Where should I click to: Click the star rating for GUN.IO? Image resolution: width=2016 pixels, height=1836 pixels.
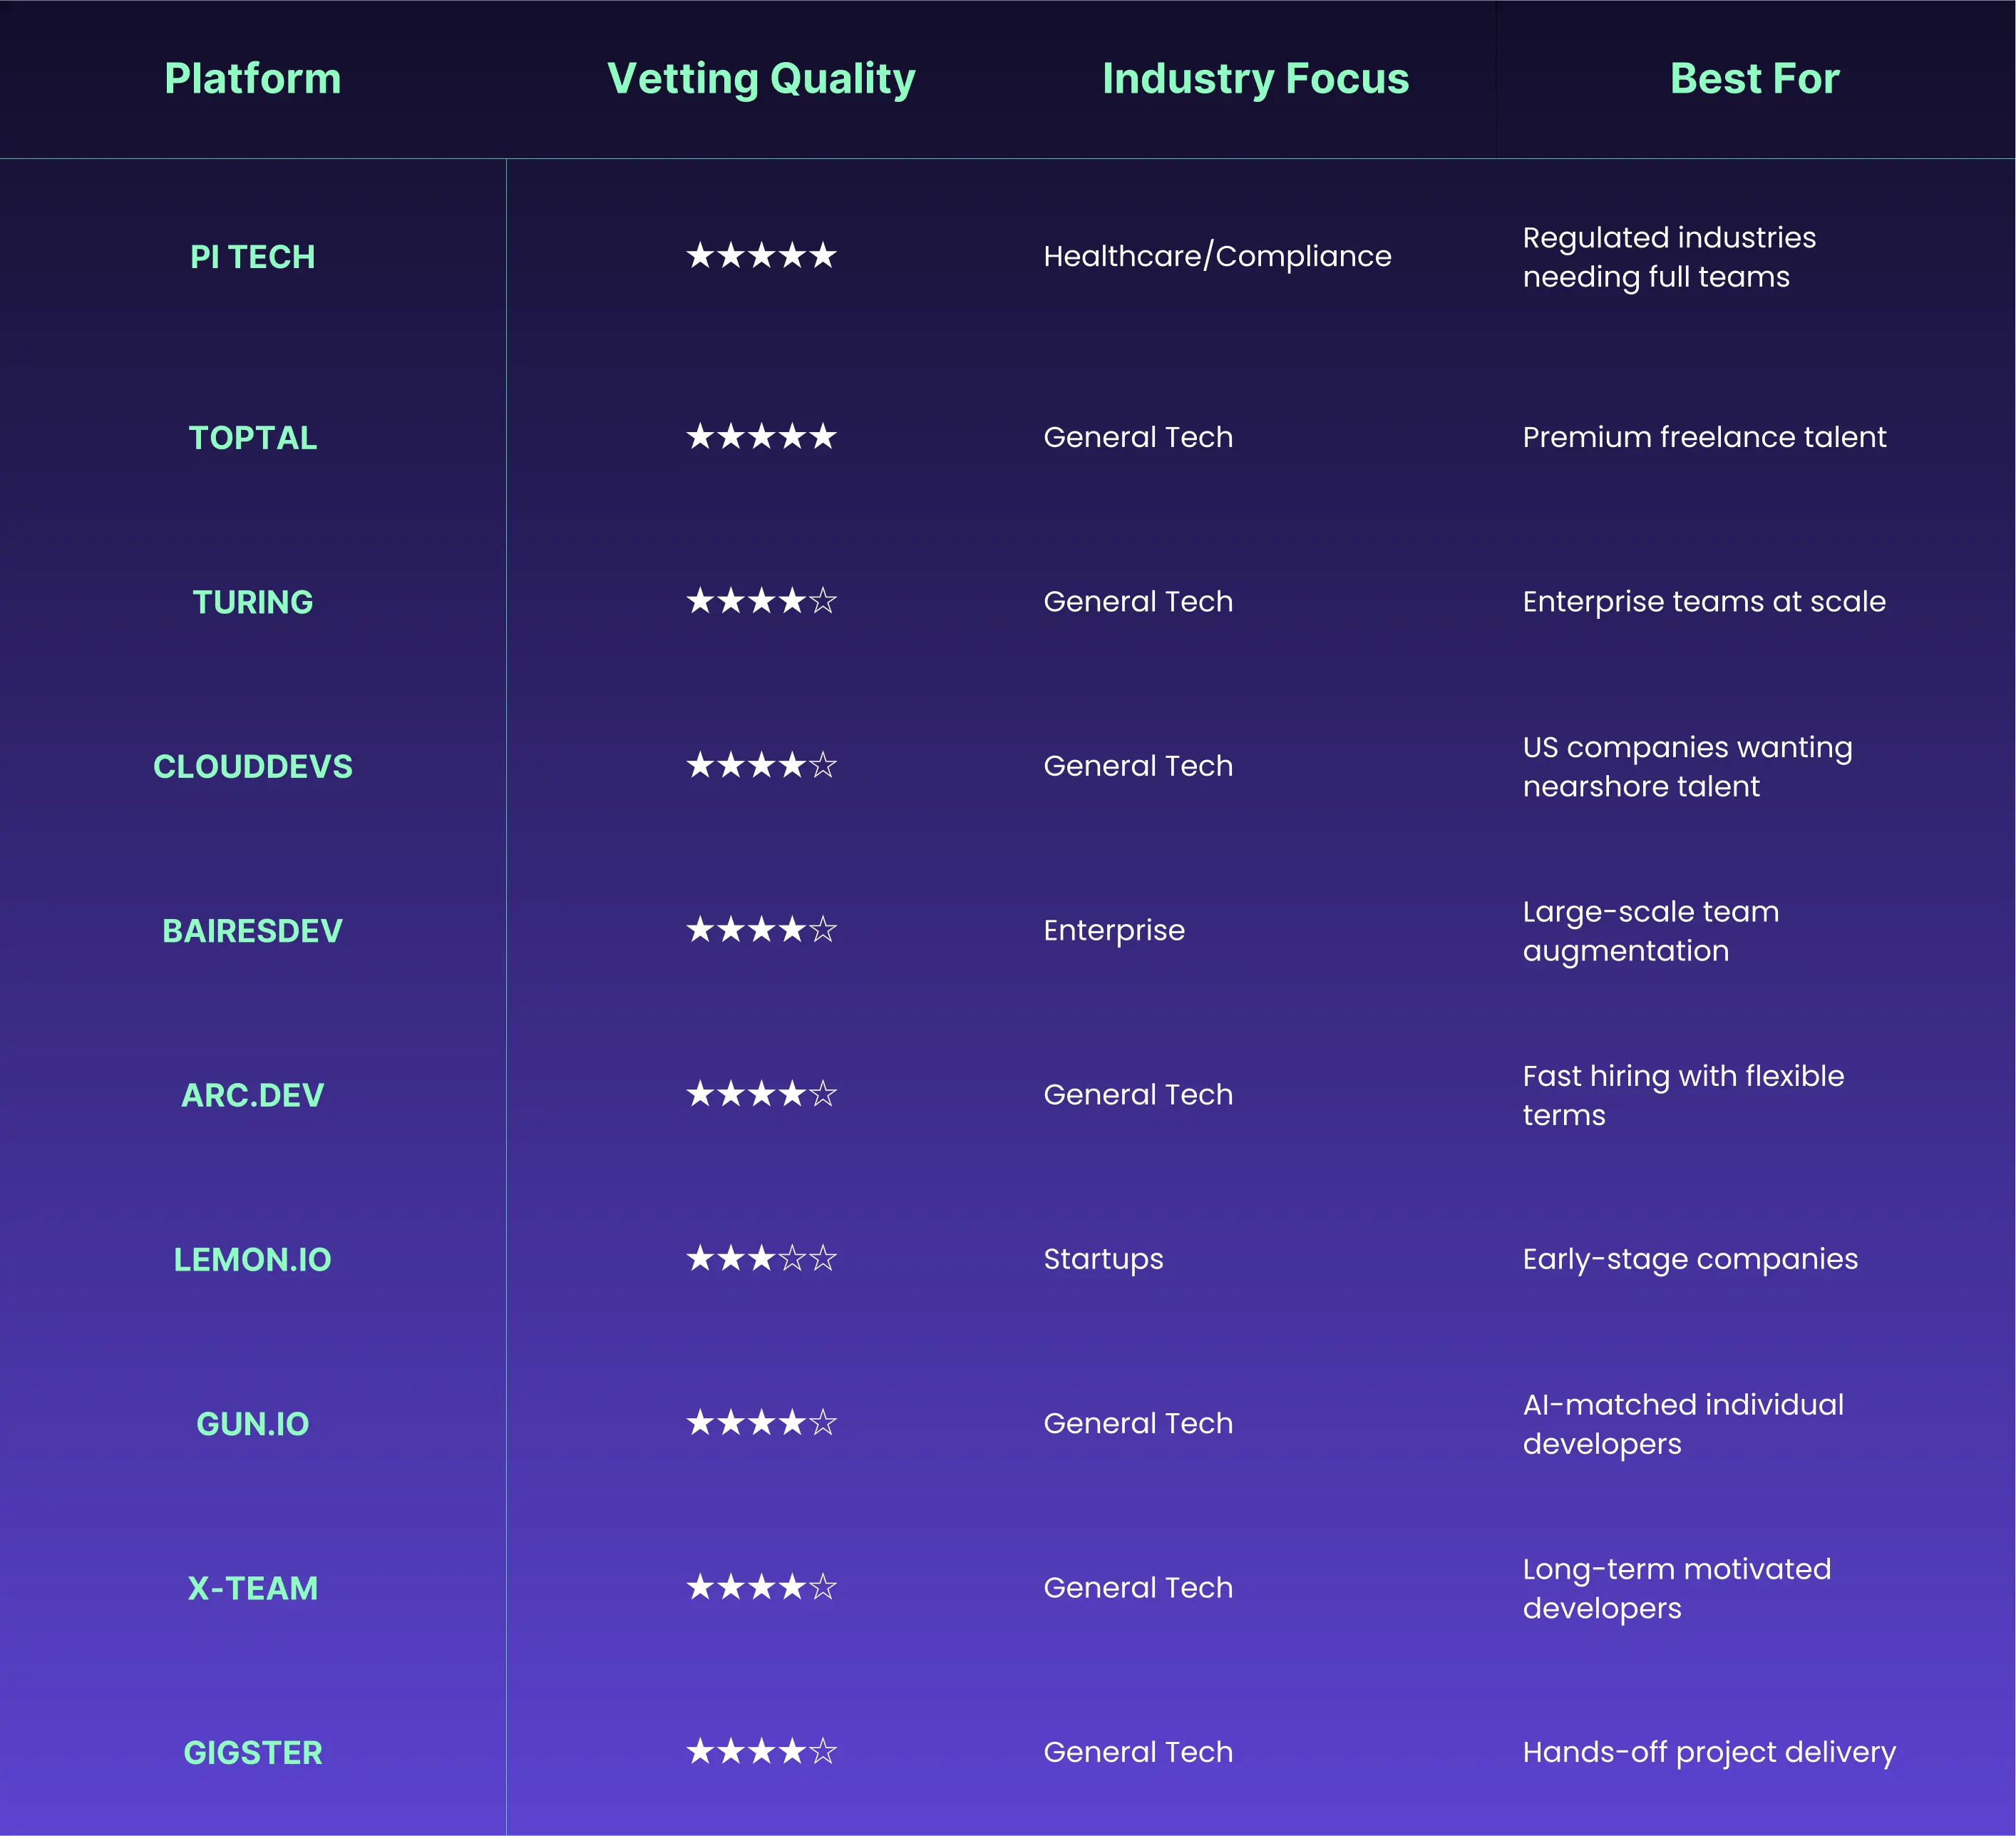pos(761,1422)
